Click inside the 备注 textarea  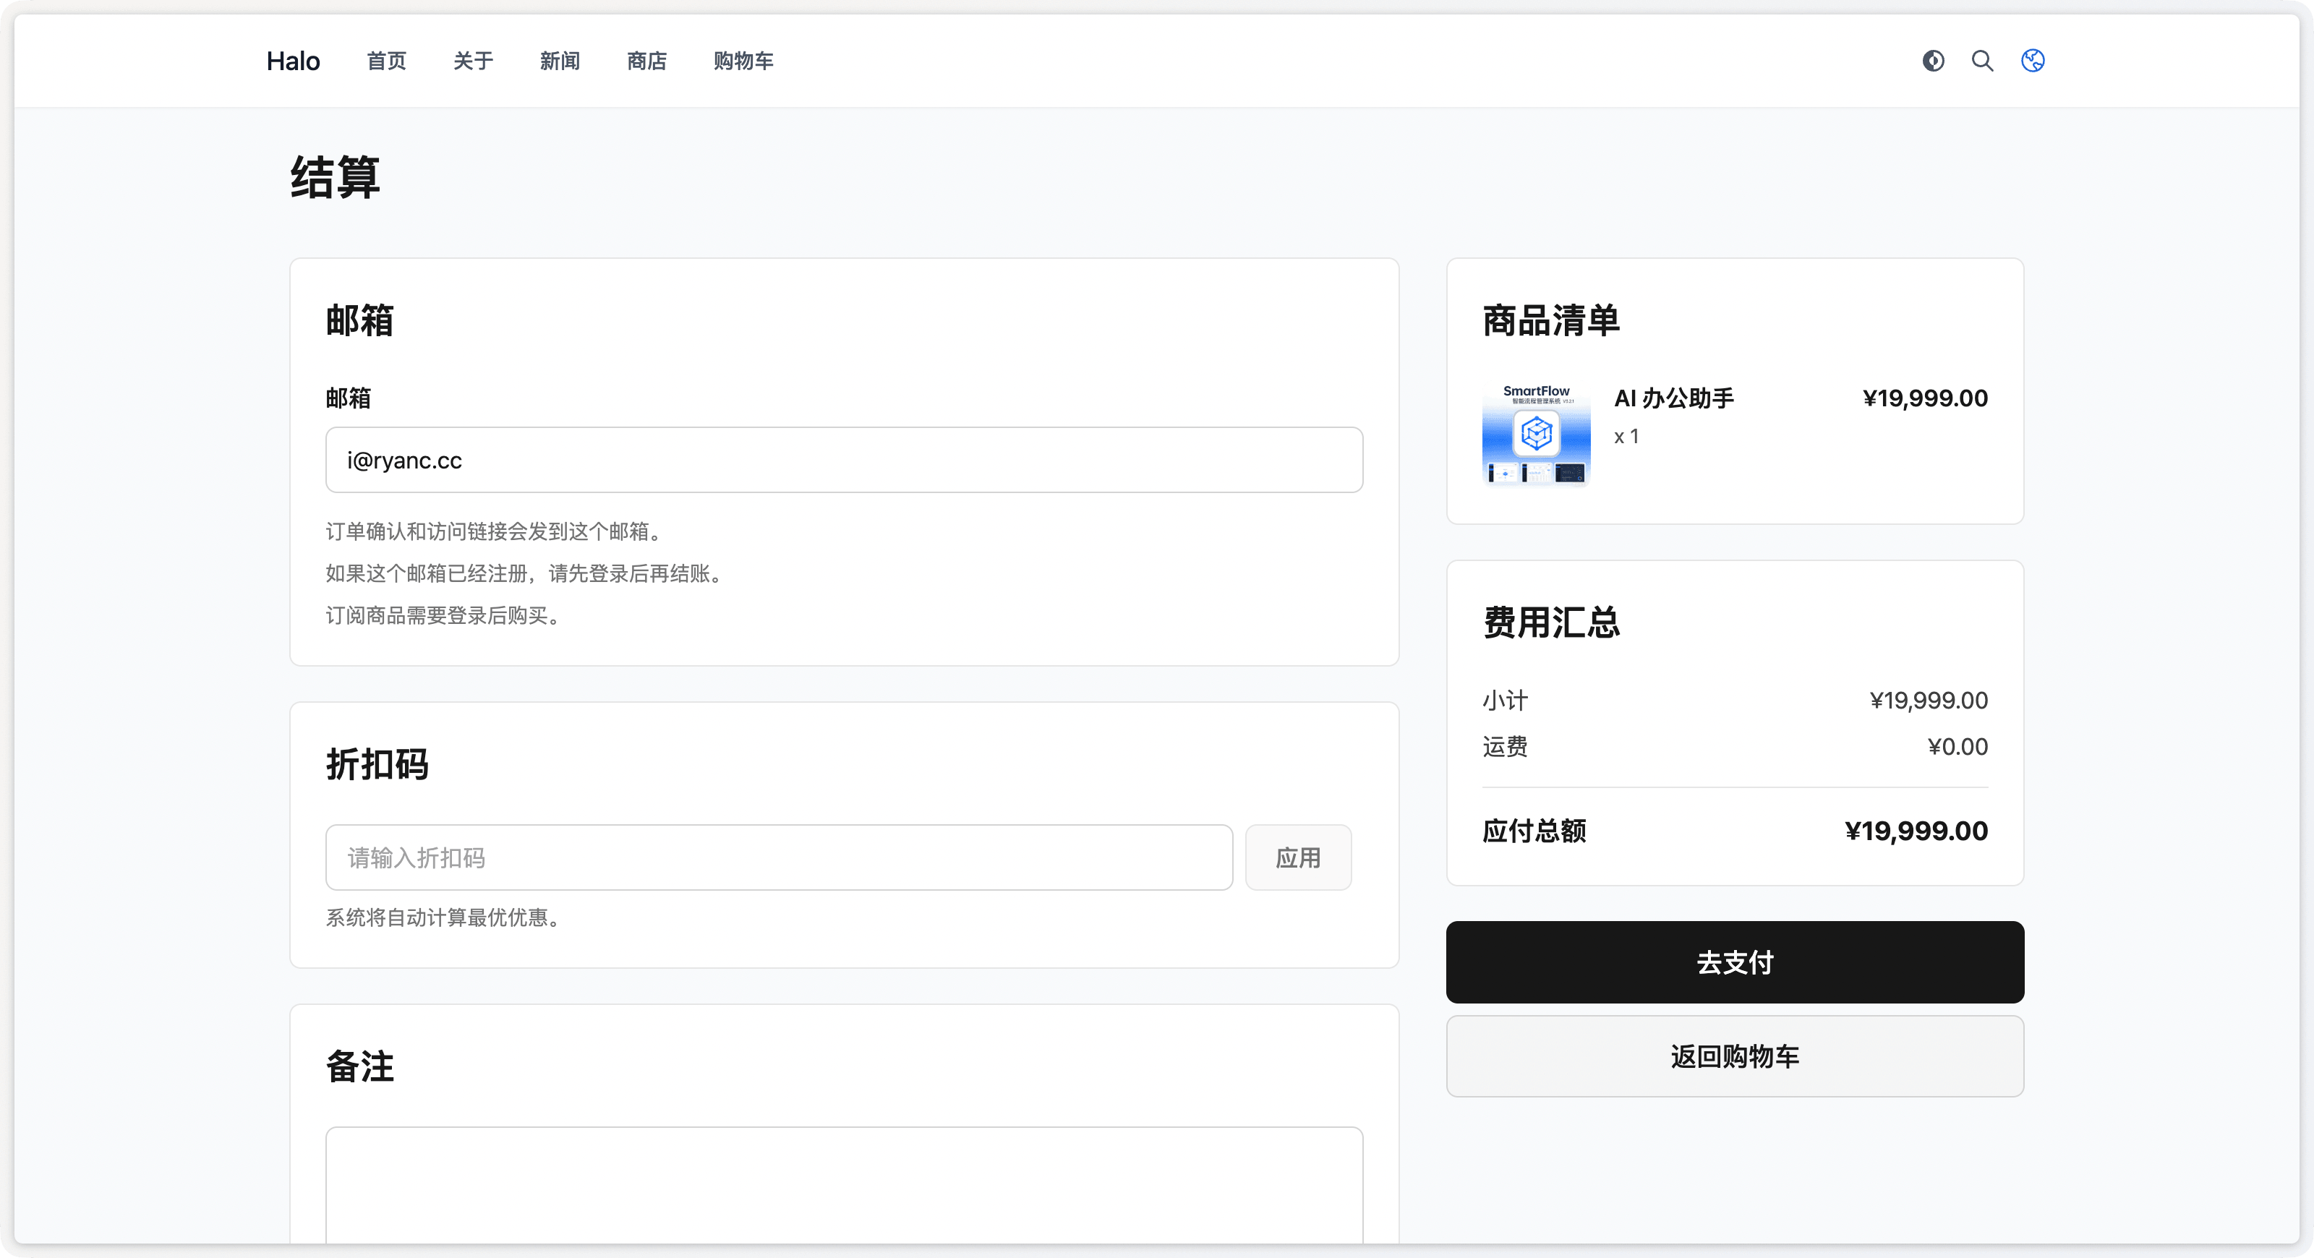click(845, 1185)
